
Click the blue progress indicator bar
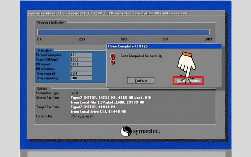coord(123,32)
